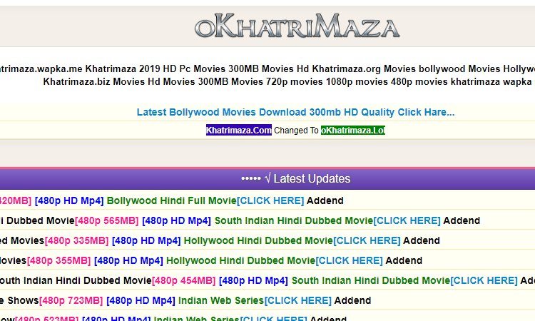
Task: Click [480p HD Mp4] in the 723MB row
Action: coord(141,301)
